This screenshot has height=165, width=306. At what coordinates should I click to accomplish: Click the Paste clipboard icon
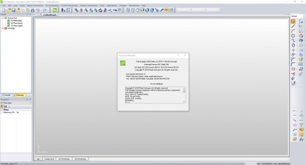click(28, 10)
